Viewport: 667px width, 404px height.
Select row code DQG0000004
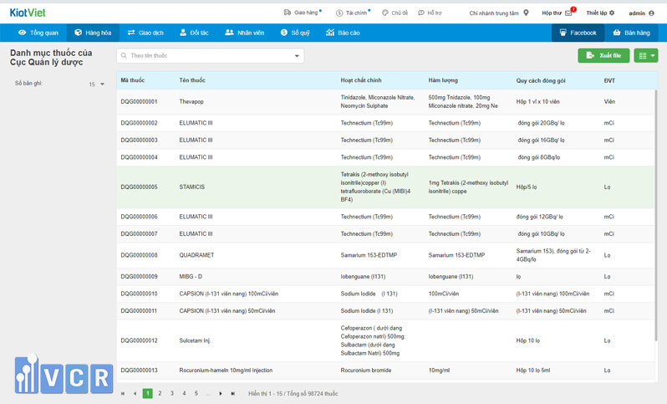(139, 157)
